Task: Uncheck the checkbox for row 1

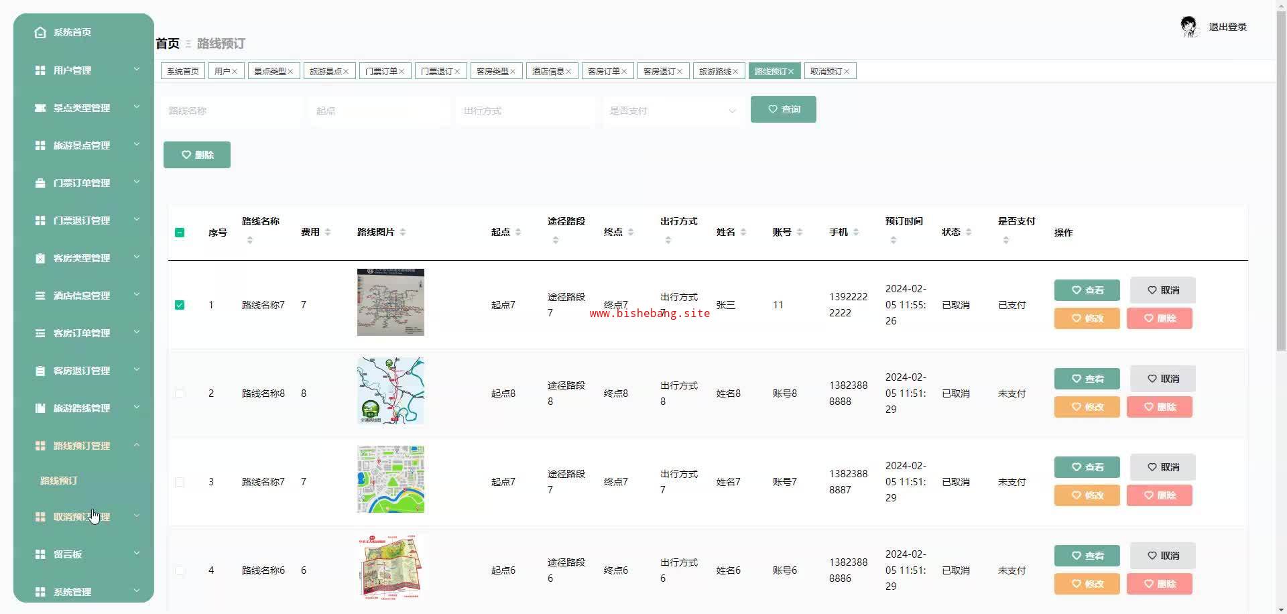Action: pos(180,305)
